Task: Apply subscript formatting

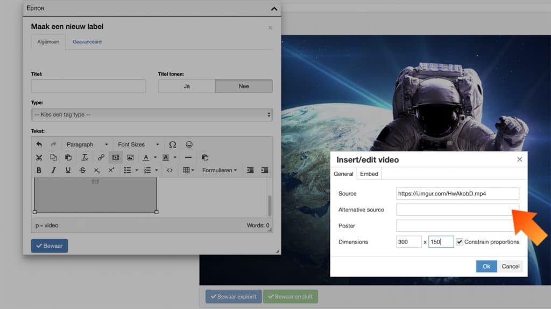Action: tap(97, 170)
